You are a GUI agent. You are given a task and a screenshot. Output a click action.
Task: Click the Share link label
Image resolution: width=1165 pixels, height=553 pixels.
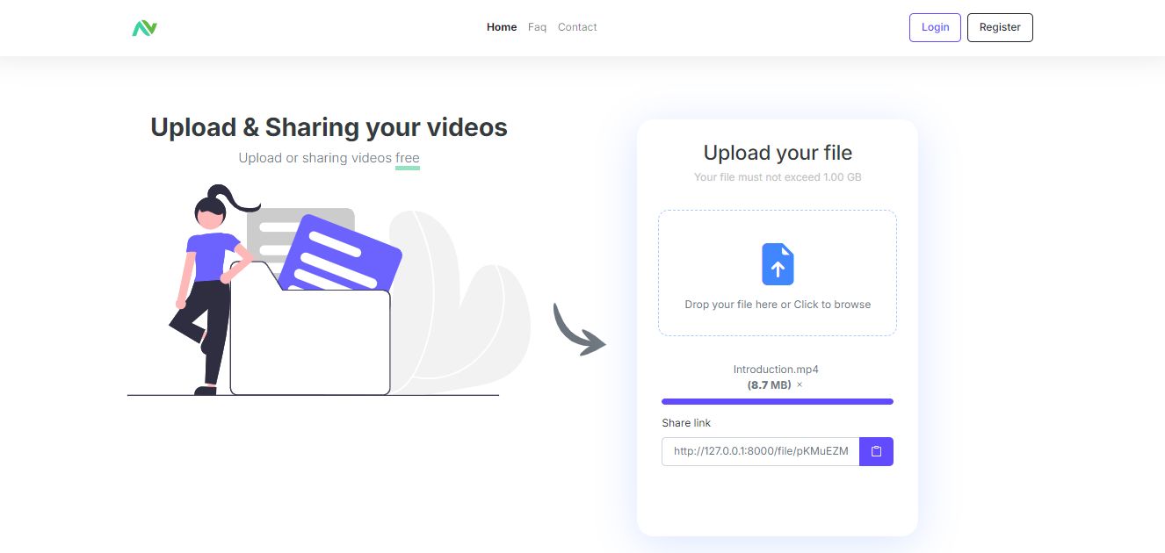[686, 423]
